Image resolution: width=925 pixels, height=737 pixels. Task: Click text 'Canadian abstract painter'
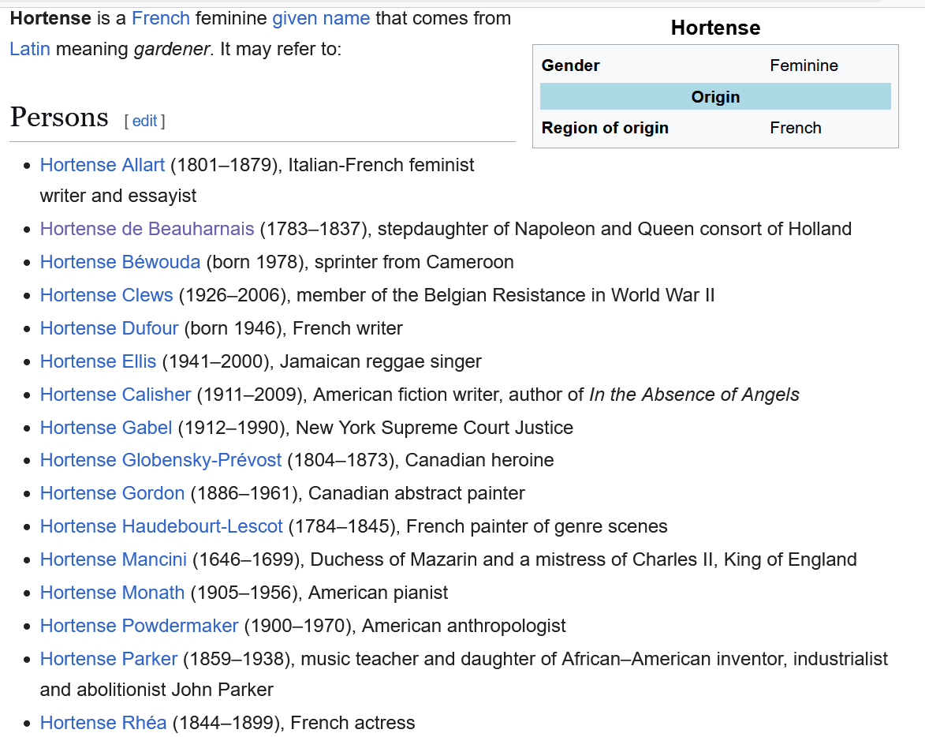click(x=416, y=493)
